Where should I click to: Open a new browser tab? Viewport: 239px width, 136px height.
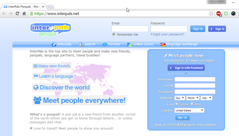point(50,7)
